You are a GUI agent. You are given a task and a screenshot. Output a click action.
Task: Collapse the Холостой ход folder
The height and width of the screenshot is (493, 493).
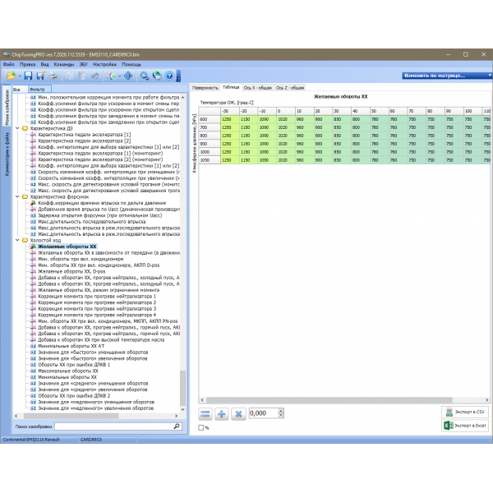[20, 241]
